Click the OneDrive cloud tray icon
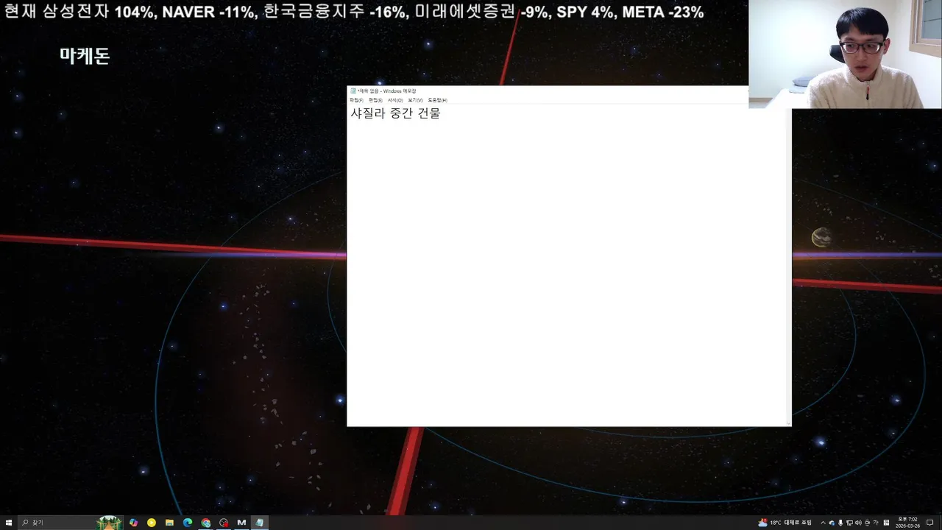The image size is (942, 530). (832, 523)
